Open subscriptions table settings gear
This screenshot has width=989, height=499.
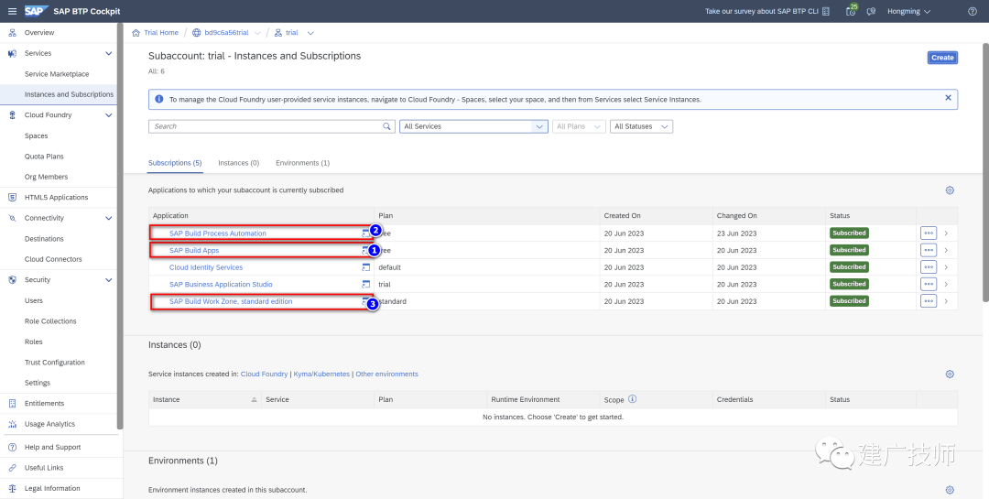click(950, 190)
